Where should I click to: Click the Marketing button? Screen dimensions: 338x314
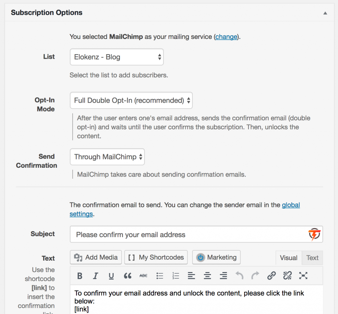click(x=216, y=257)
